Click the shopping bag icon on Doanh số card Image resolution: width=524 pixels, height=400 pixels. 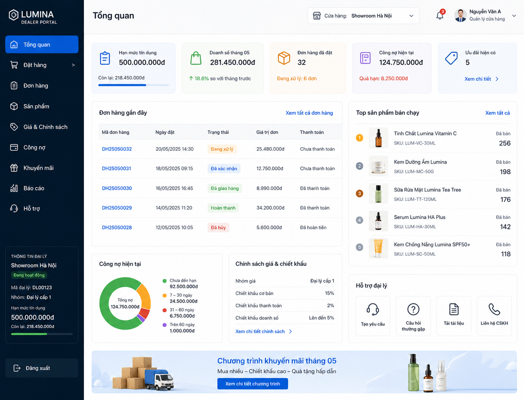point(196,58)
